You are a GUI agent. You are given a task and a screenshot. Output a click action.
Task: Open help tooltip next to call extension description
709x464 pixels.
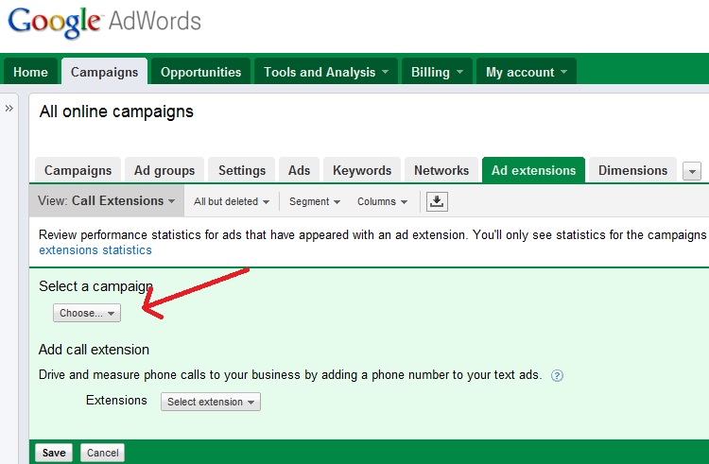pyautogui.click(x=557, y=375)
